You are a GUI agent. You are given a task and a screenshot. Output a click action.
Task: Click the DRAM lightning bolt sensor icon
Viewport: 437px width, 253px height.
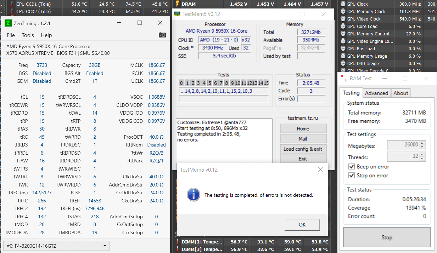pyautogui.click(x=178, y=4)
